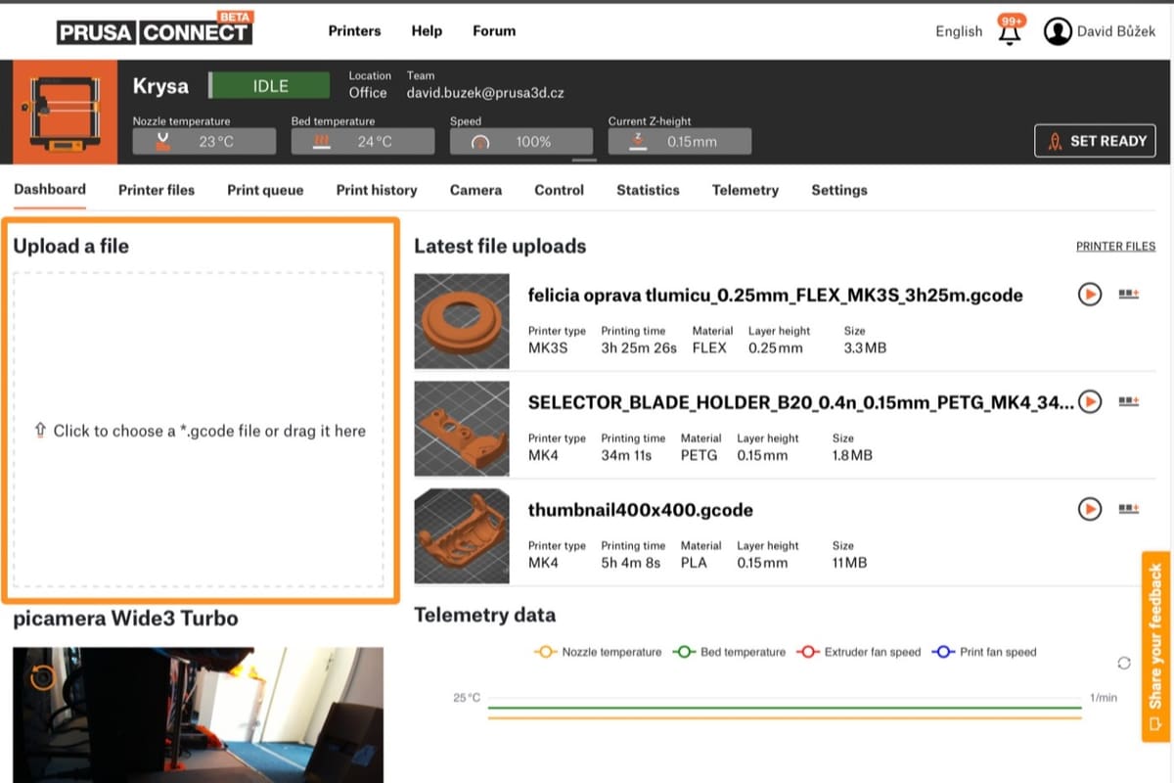Click the IDLE status badge
Image resolution: width=1174 pixels, height=783 pixels.
coord(270,86)
